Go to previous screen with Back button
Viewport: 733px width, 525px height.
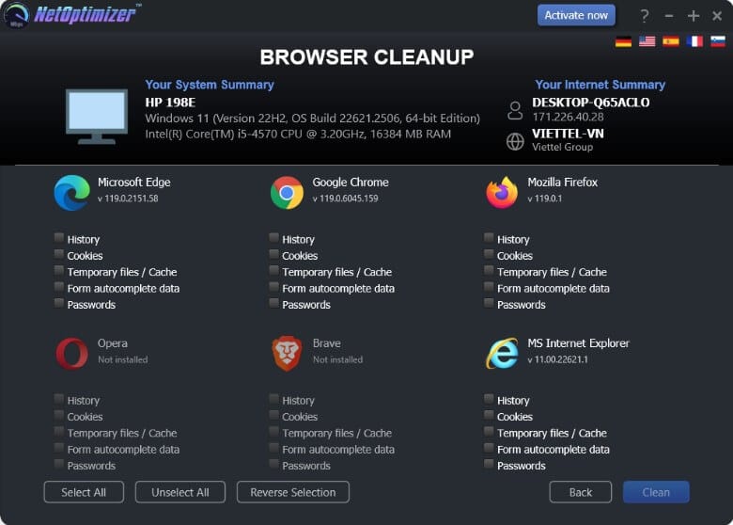[581, 492]
